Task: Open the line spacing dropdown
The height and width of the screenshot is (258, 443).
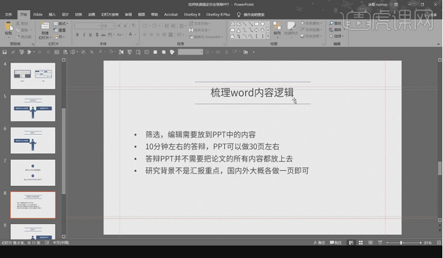Action: [x=182, y=26]
